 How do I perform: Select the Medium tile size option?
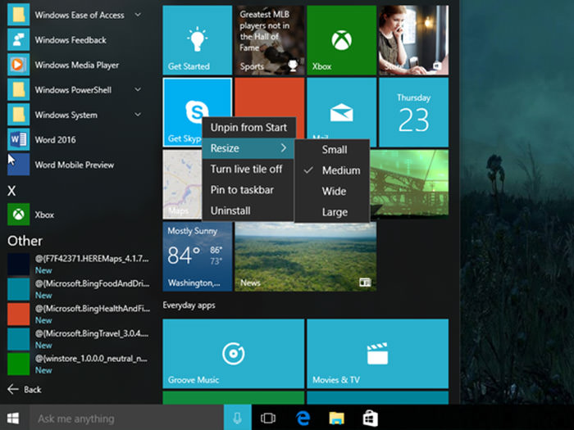click(340, 170)
